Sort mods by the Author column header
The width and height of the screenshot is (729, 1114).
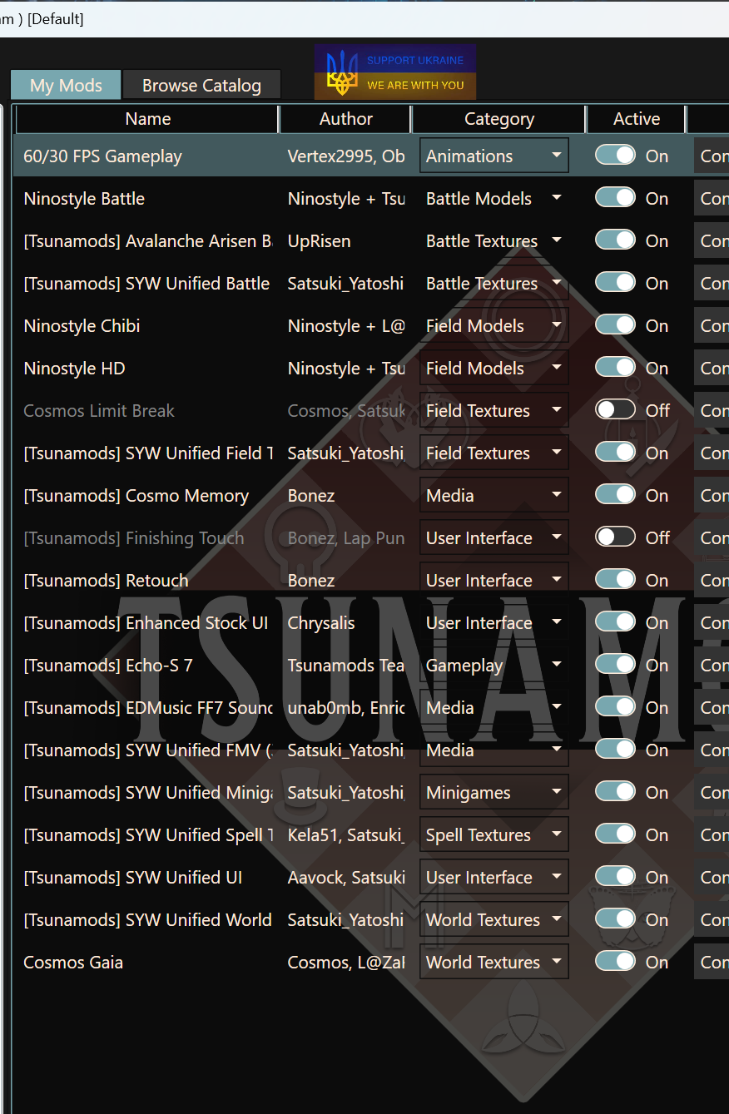(x=346, y=119)
